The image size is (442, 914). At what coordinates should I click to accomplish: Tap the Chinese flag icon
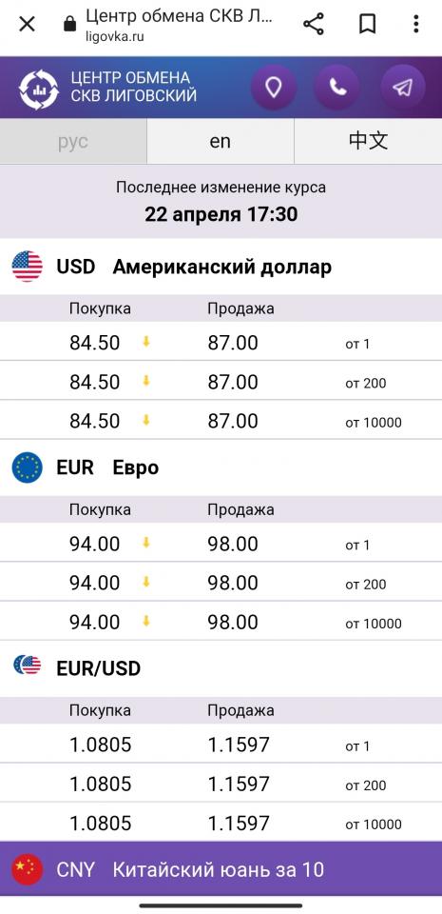pos(28,869)
